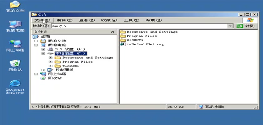Open the 网上邻居 desktop icon
Image resolution: width=263 pixels, height=125 pixels.
tap(15, 44)
